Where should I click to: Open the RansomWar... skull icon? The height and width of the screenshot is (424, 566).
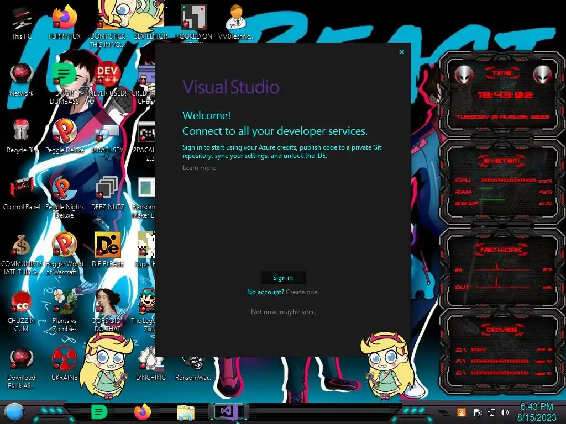[x=194, y=368]
